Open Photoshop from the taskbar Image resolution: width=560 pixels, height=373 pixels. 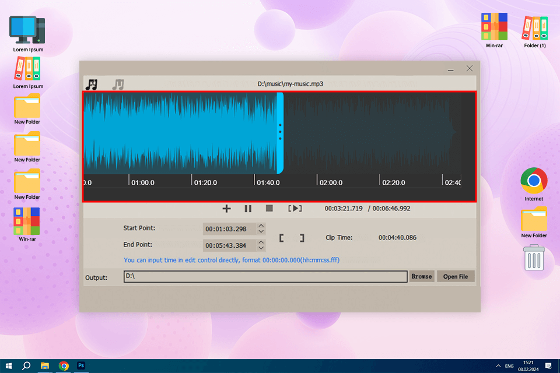(82, 365)
